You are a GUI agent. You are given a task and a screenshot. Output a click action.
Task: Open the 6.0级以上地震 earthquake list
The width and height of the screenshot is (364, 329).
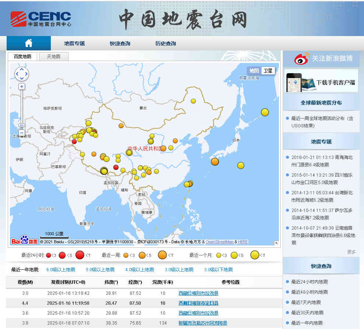pyautogui.click(x=61, y=269)
